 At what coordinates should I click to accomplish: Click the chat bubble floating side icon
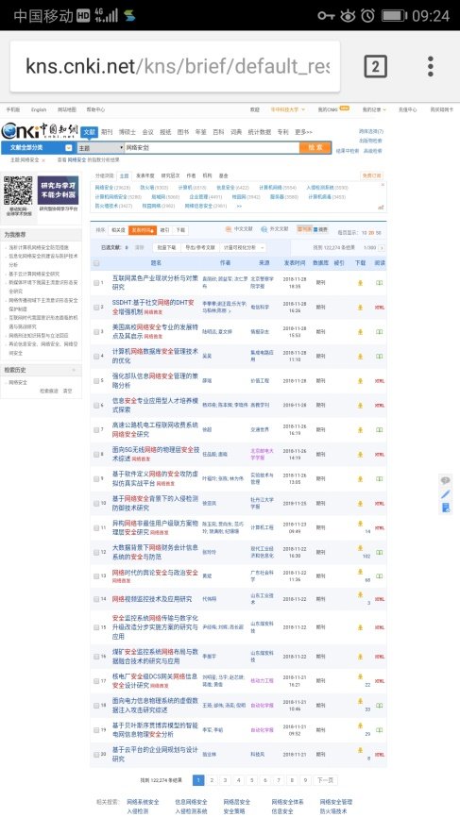446,480
